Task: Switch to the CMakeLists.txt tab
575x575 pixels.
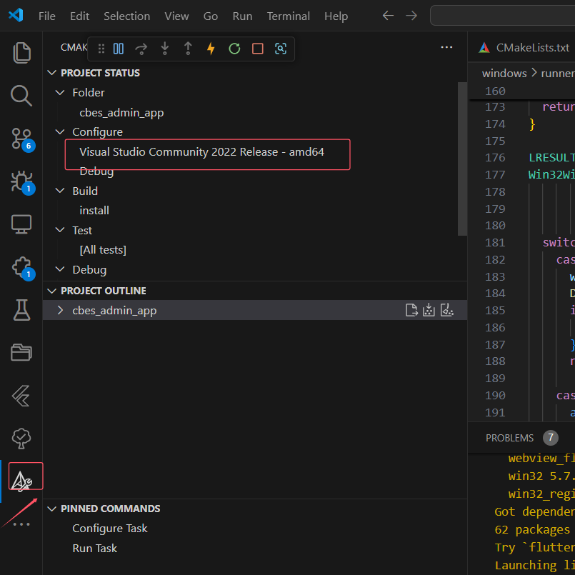Action: (x=532, y=48)
